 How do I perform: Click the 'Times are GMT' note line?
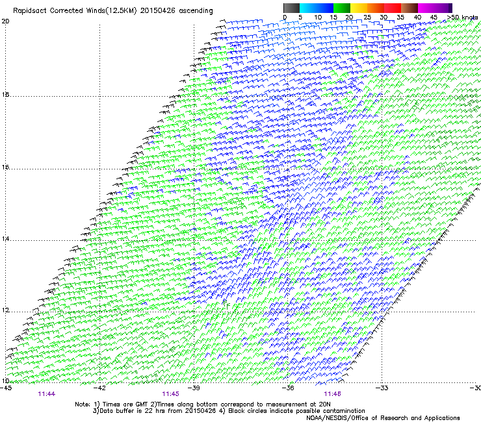pos(203,404)
